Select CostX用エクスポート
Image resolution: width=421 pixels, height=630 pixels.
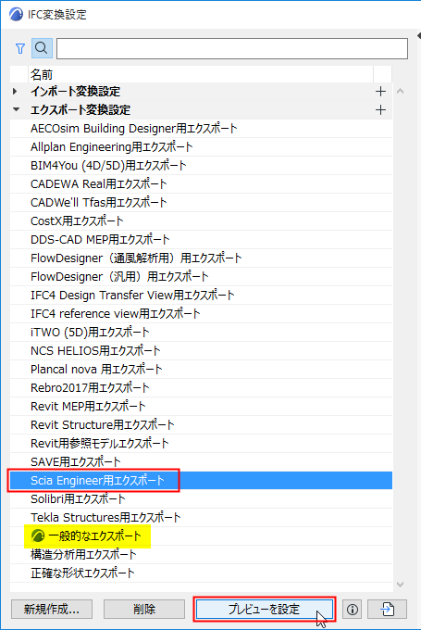(201, 220)
